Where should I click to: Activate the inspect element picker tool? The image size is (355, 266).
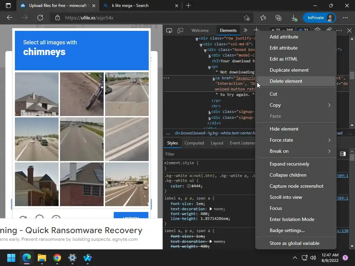tap(169, 30)
